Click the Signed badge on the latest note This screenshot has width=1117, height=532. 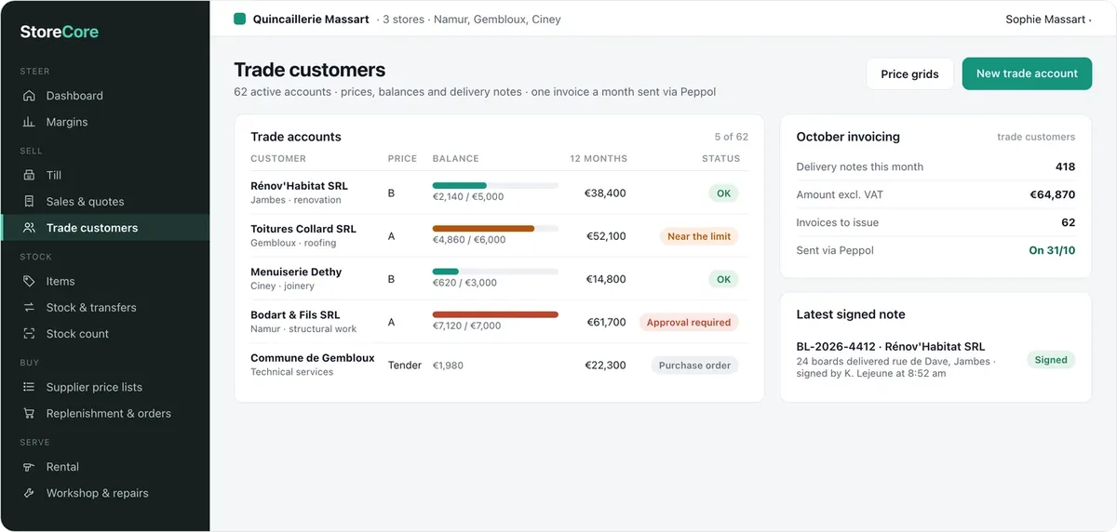point(1051,360)
